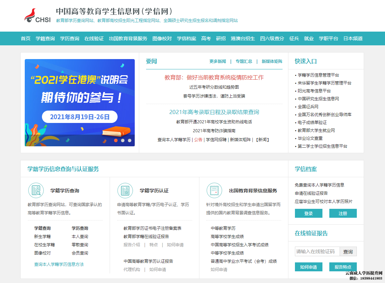The height and width of the screenshot is (283, 385).
Task: Click the 报告特点 button
Action: pyautogui.click(x=343, y=267)
